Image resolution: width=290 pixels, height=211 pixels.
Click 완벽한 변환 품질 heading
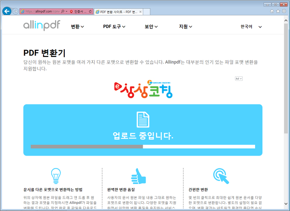121,190
